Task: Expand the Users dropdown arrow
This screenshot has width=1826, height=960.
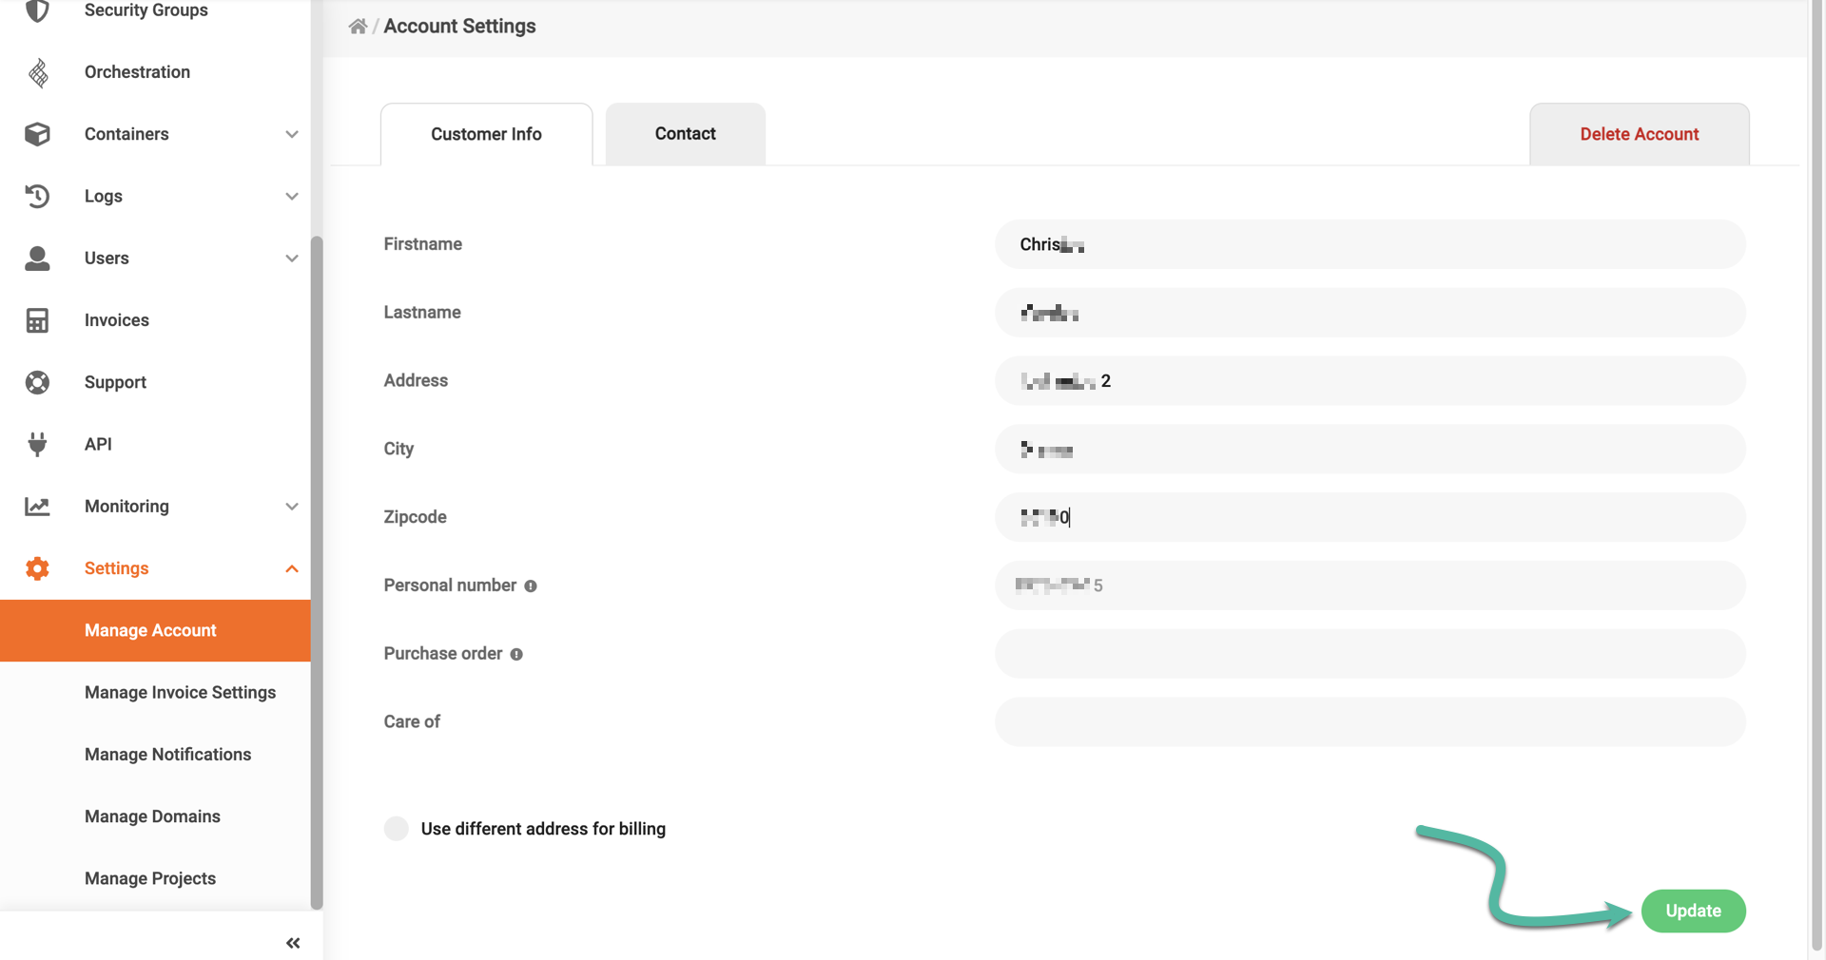Action: point(292,258)
